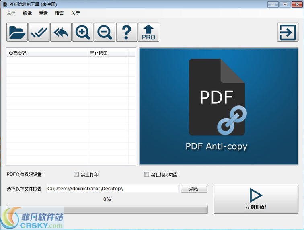Click the progress bar below 0%

coord(107,209)
